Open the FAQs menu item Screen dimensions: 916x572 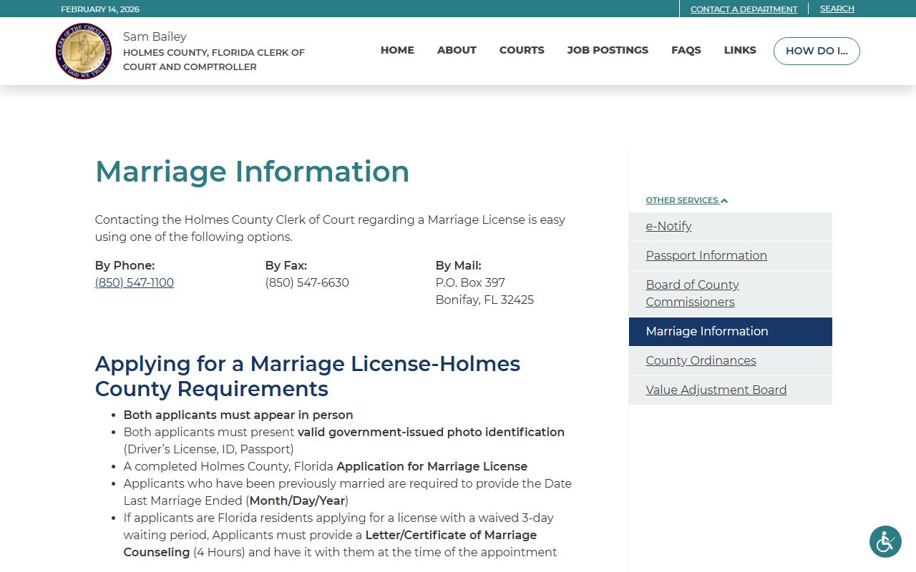tap(686, 50)
